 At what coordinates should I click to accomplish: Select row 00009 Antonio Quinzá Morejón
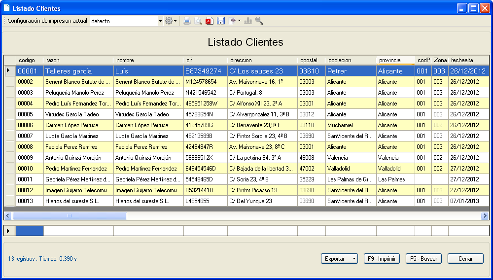coord(73,158)
